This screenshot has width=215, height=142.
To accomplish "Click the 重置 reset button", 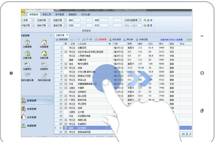I will (x=148, y=25).
